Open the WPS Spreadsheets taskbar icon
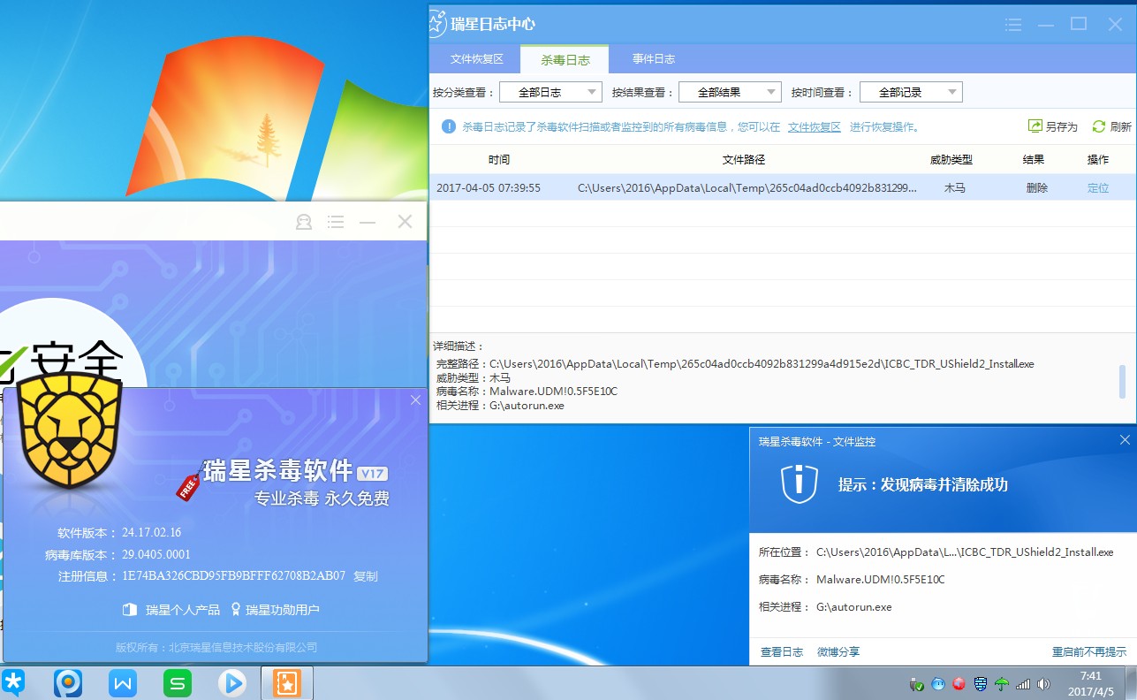This screenshot has width=1137, height=700. (178, 682)
